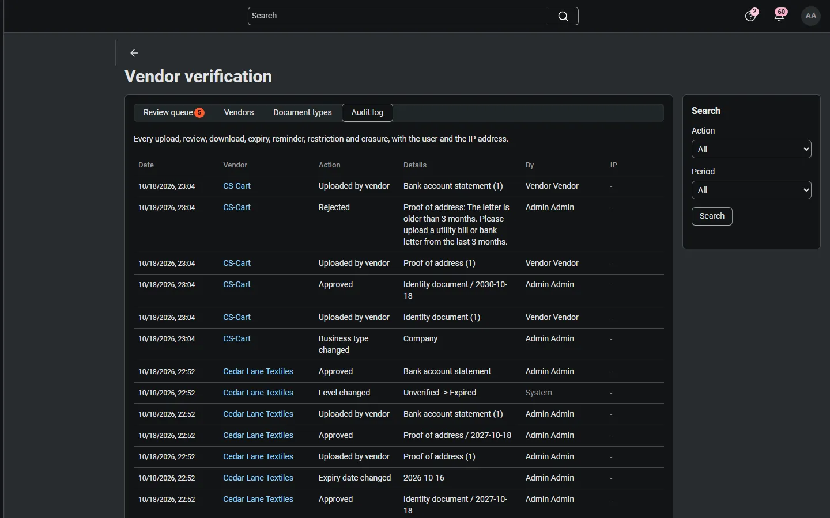Open CS-Cart link in Business type changed row
830x518 pixels.
pyautogui.click(x=237, y=338)
